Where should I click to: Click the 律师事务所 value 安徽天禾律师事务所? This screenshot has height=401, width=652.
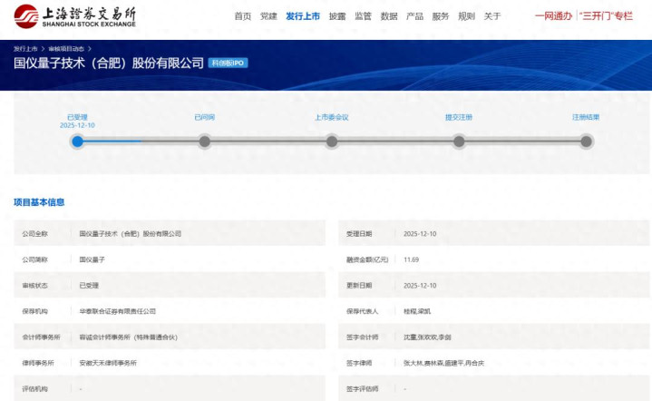click(108, 363)
